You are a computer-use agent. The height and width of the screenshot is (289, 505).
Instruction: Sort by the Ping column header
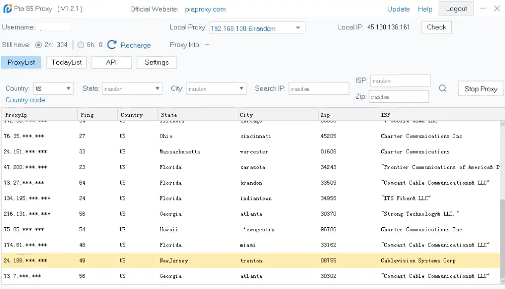coord(97,115)
